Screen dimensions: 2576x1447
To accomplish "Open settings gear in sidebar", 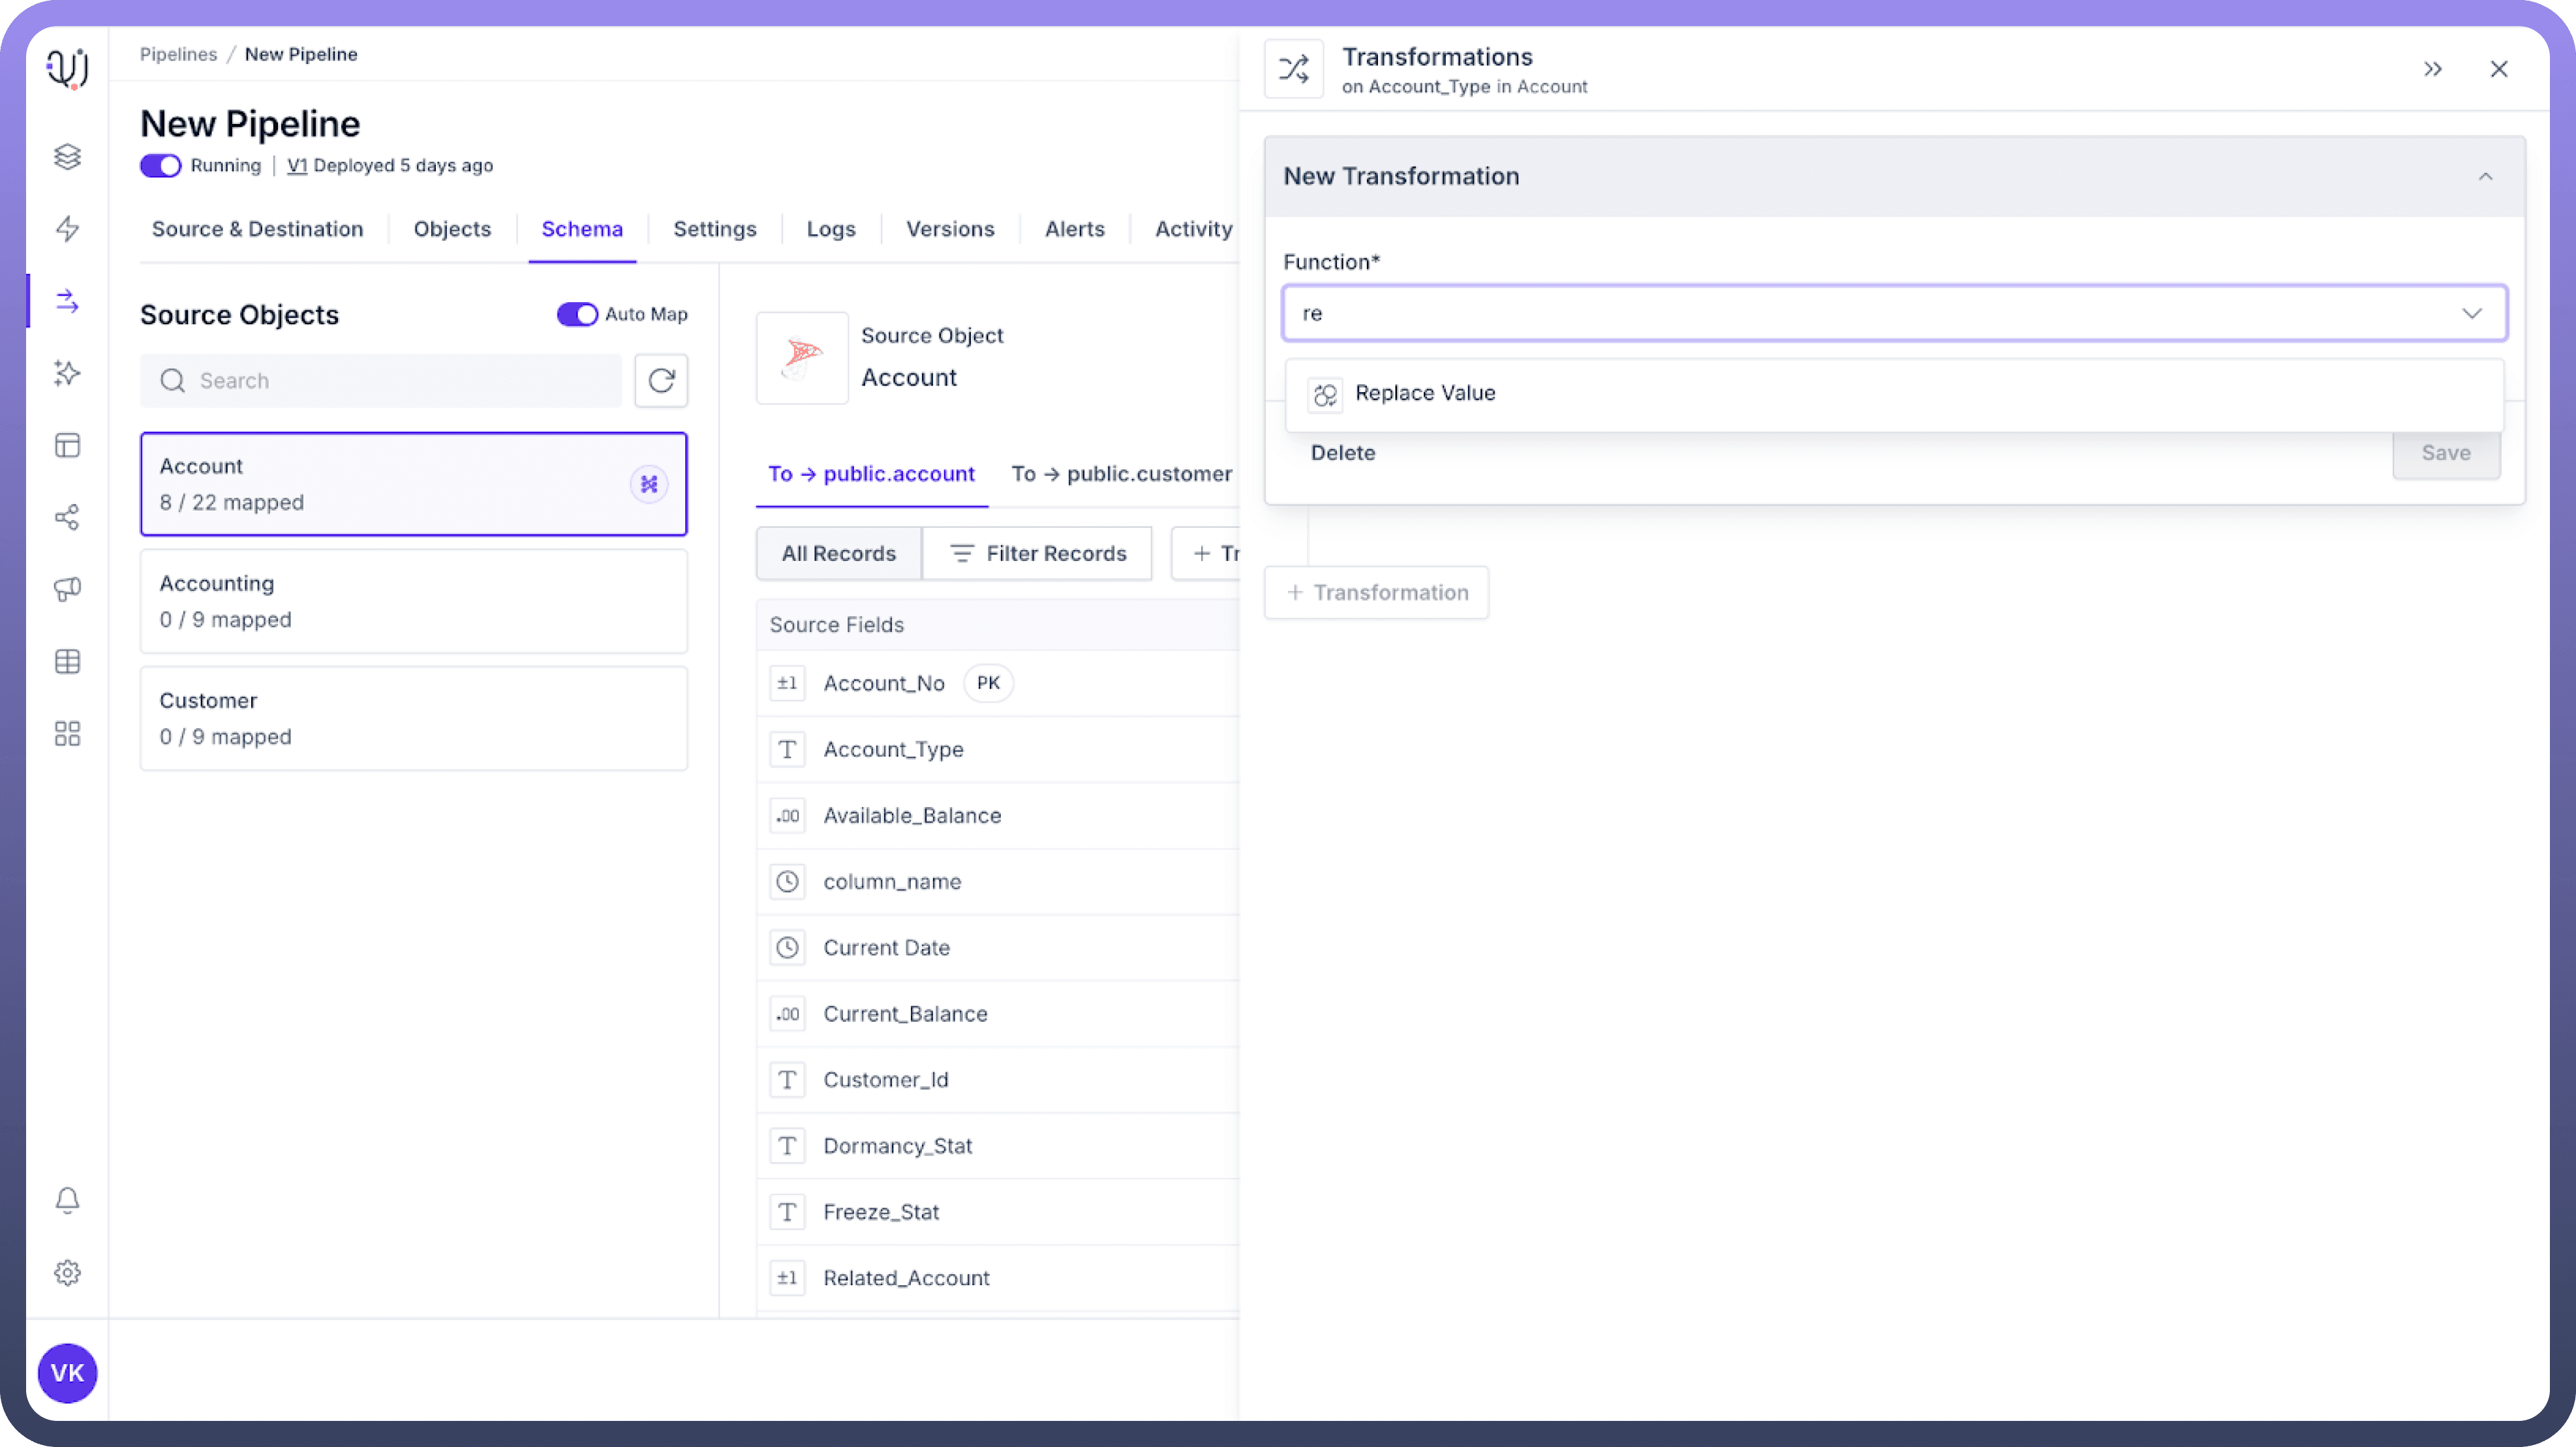I will [67, 1273].
